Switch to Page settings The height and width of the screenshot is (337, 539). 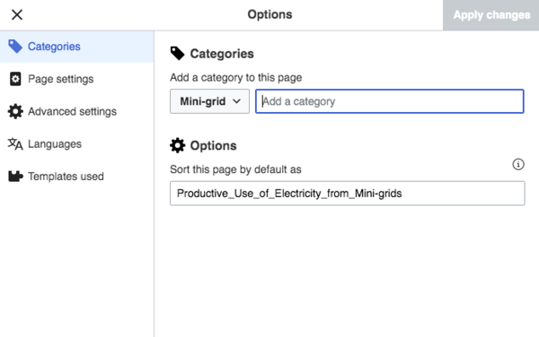coord(77,79)
